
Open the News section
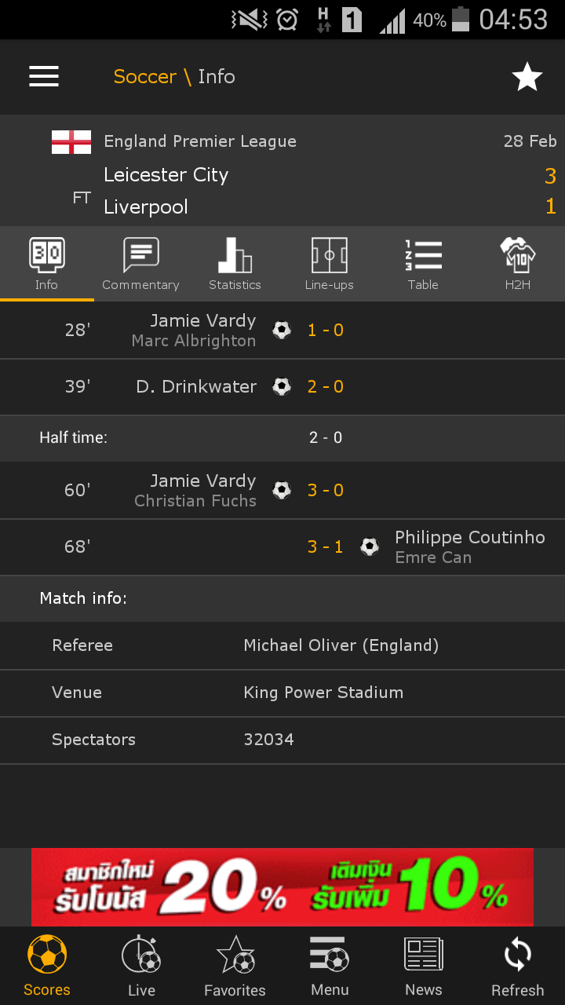[x=423, y=966]
